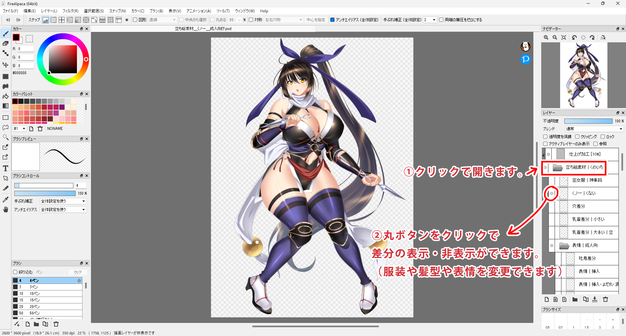This screenshot has height=336, width=626.
Task: Toggle visibility of くノ一 | くない layer
Action: [552, 193]
